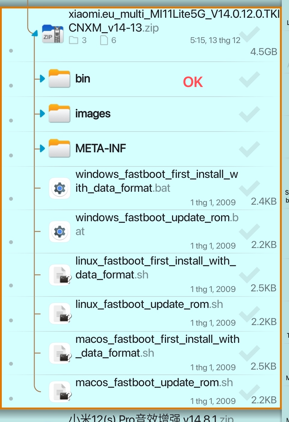Image resolution: width=289 pixels, height=422 pixels.
Task: Toggle checkmark on macos_fastboot_first_install sh row
Action: click(249, 354)
